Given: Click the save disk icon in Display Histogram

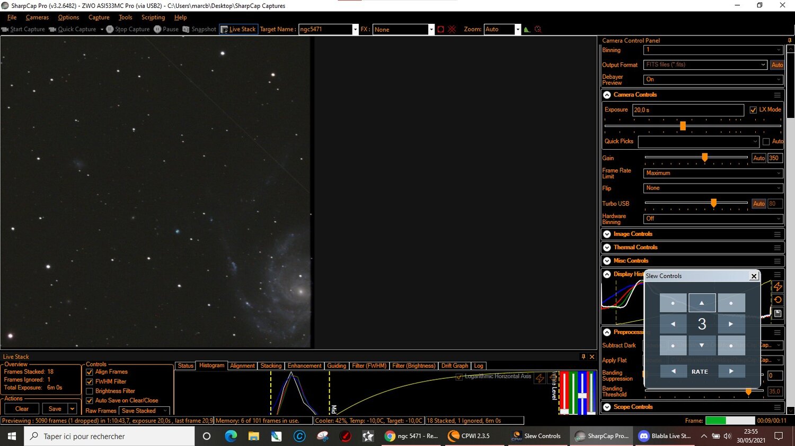Looking at the screenshot, I should (x=778, y=313).
